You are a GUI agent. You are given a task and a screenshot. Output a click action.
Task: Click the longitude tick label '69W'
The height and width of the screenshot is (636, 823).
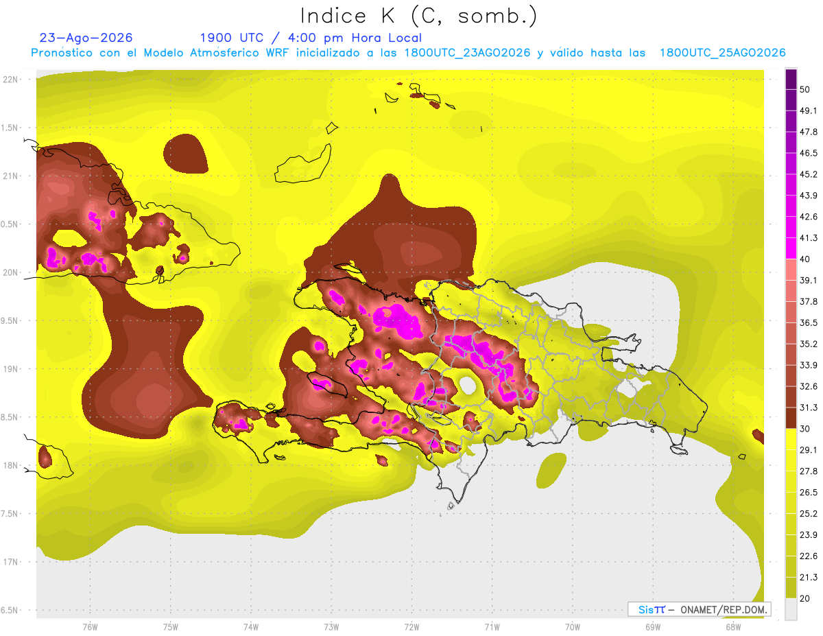(x=653, y=627)
